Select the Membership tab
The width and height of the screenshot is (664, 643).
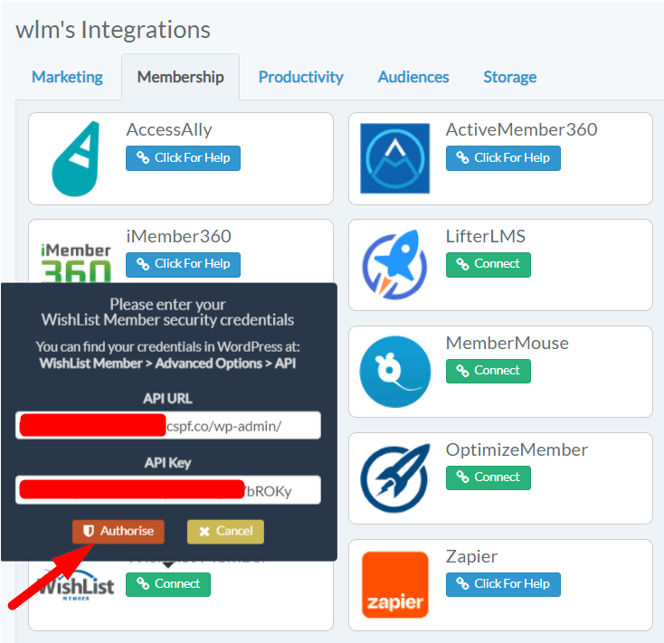pyautogui.click(x=180, y=77)
